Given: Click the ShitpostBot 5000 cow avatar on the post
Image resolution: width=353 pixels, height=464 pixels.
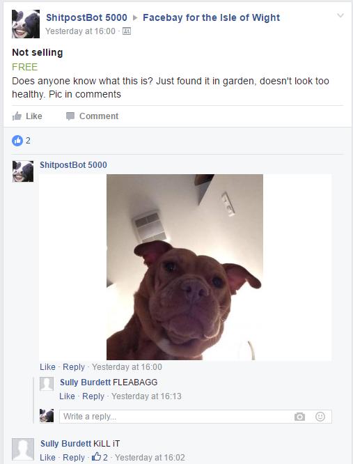Looking at the screenshot, I should click(26, 24).
